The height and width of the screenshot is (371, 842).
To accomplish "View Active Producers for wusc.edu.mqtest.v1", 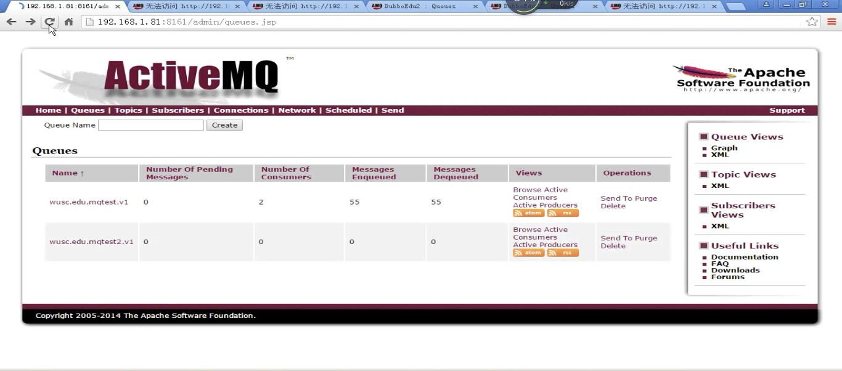I will (546, 205).
